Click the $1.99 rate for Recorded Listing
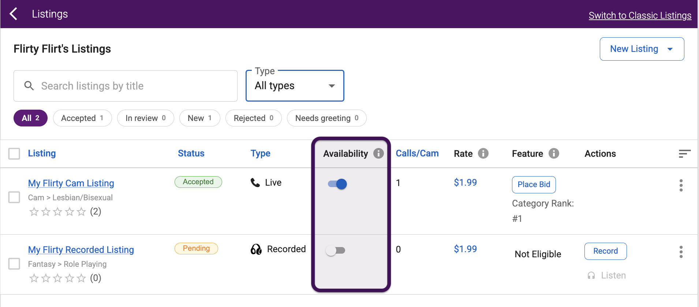The width and height of the screenshot is (699, 307). pos(466,249)
